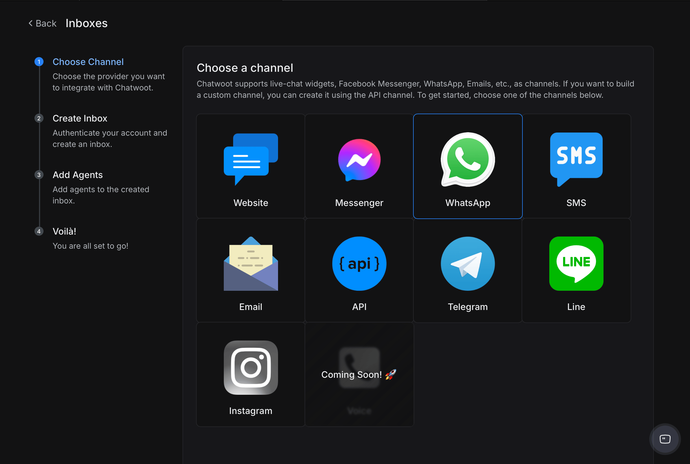Open the Choose Channel step
The image size is (690, 464).
[88, 62]
